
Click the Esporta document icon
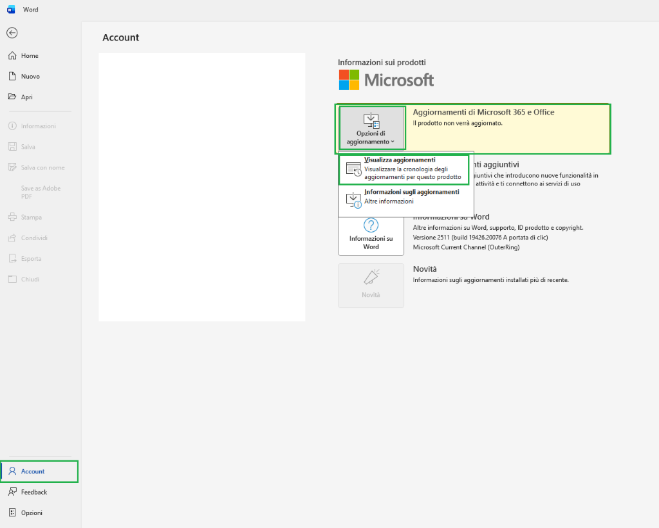(x=13, y=258)
